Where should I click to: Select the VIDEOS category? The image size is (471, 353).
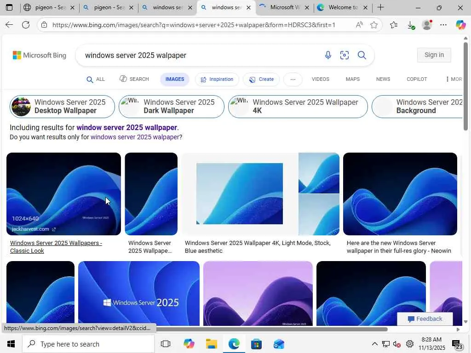coord(320,79)
